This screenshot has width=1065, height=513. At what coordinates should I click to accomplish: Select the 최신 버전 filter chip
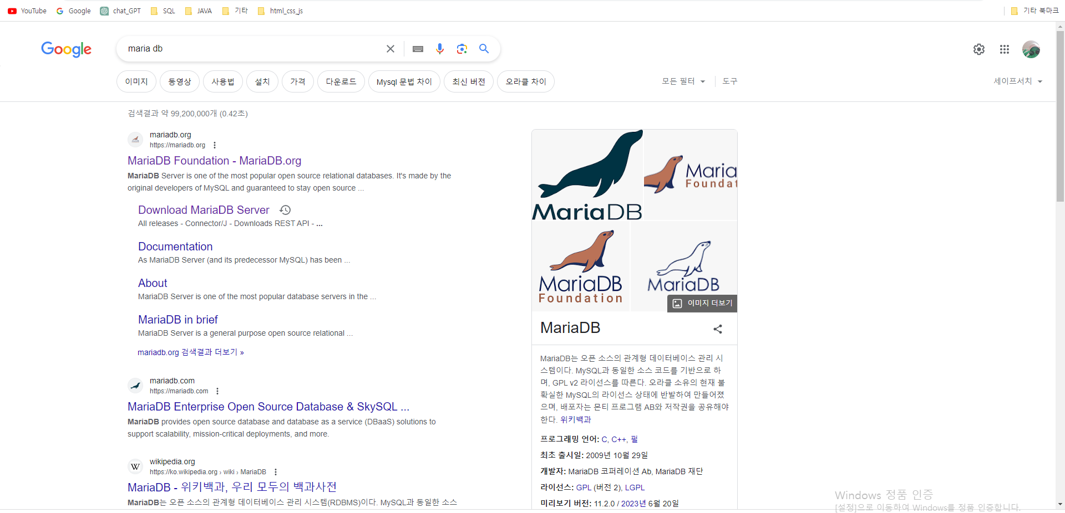[x=469, y=81]
